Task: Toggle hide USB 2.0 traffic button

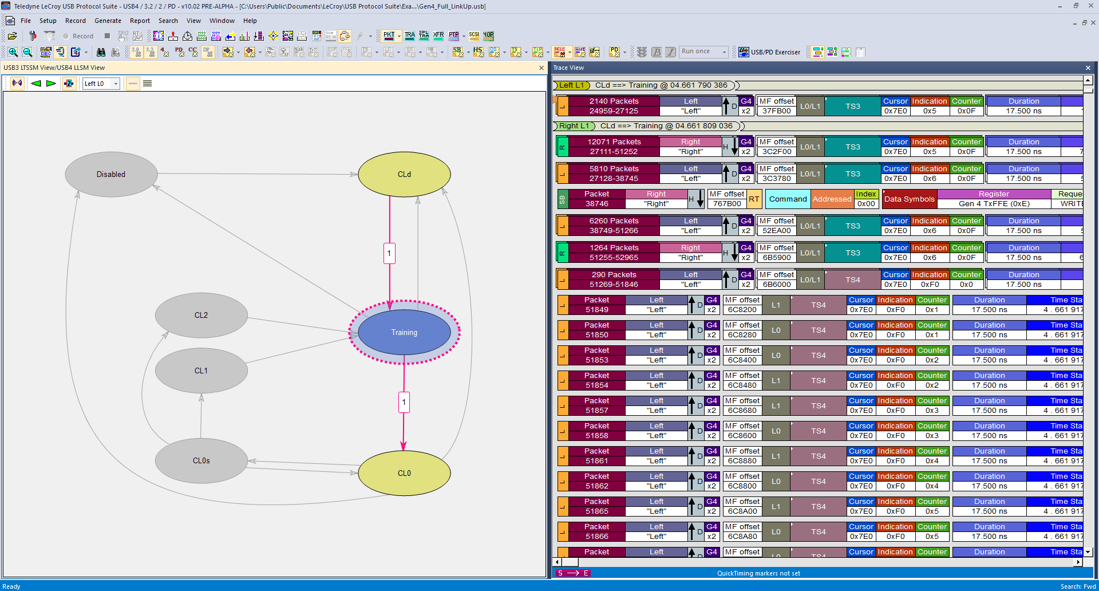Action: [137, 52]
